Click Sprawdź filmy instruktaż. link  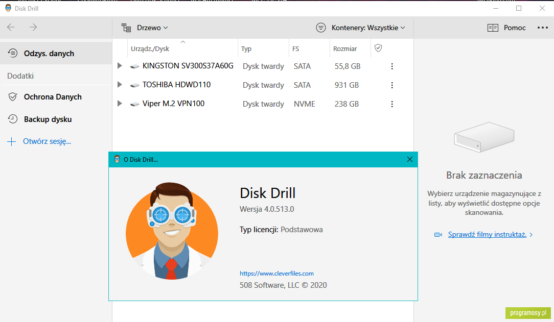pos(487,235)
